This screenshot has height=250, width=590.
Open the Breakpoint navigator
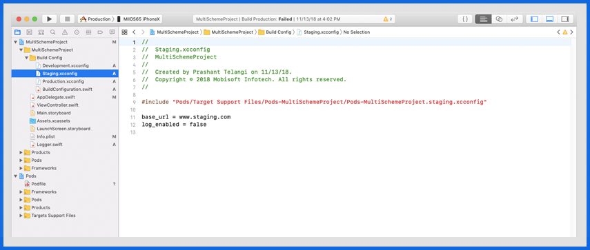(x=100, y=32)
